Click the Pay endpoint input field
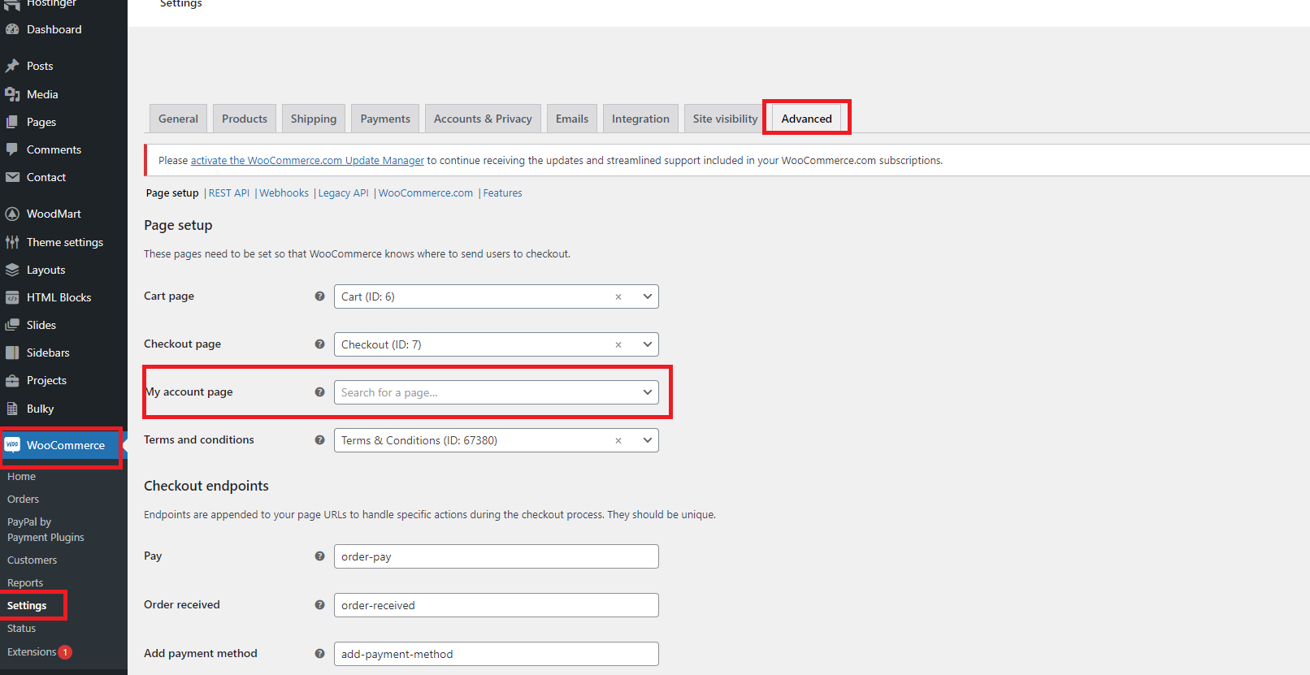 (x=496, y=556)
